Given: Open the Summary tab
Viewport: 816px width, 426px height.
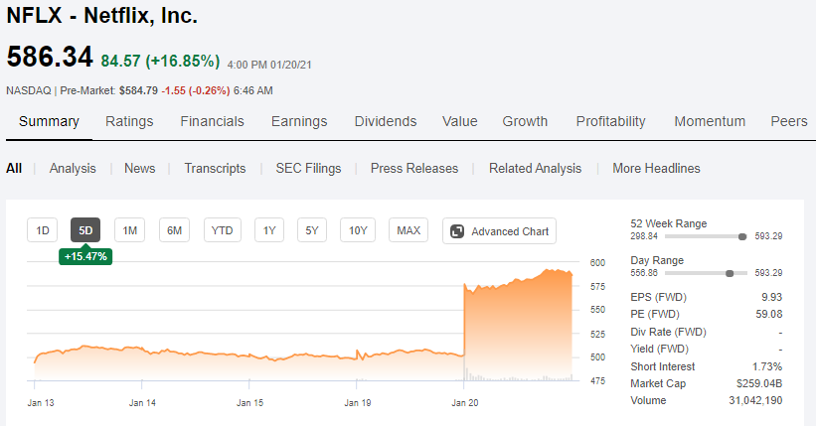Looking at the screenshot, I should 49,121.
